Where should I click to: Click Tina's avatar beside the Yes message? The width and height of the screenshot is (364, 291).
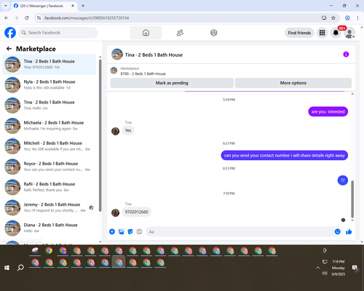click(115, 131)
